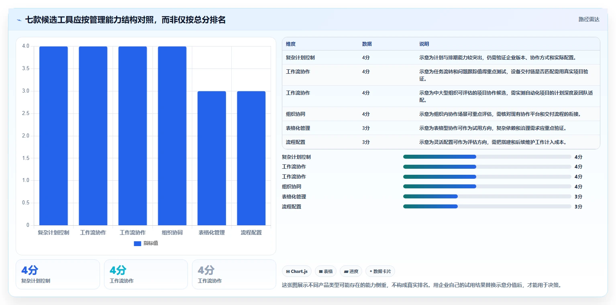
Task: Click footer note starting 这张图展示不同产品类型
Action: [x=422, y=285]
